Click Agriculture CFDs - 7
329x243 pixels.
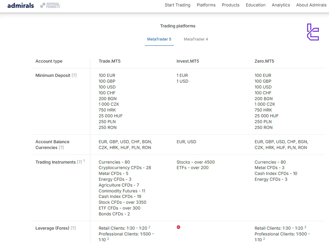point(119,185)
